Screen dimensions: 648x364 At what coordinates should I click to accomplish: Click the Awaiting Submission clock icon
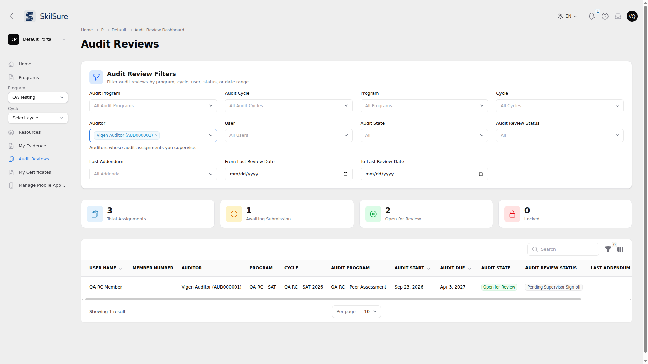tap(234, 214)
